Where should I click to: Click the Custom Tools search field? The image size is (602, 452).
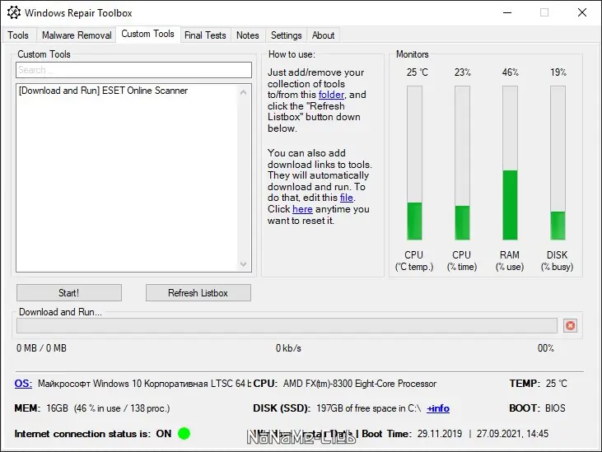click(x=133, y=70)
